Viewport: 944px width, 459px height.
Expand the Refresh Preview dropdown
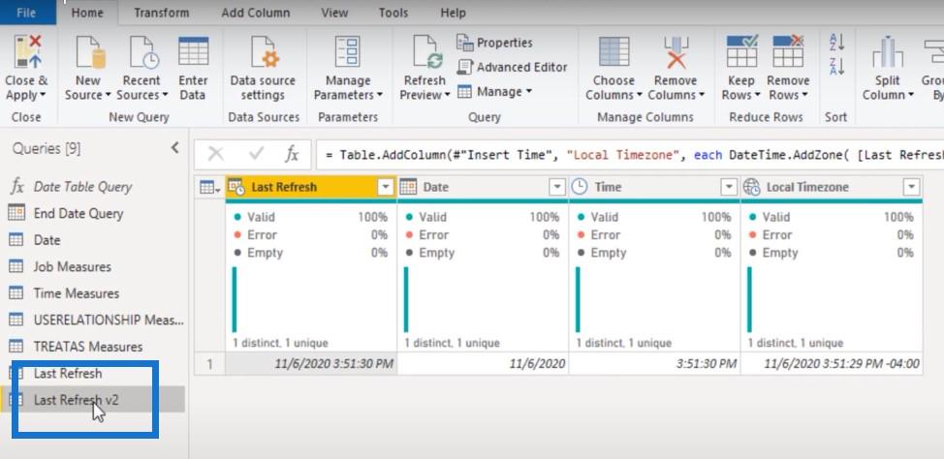(x=448, y=96)
